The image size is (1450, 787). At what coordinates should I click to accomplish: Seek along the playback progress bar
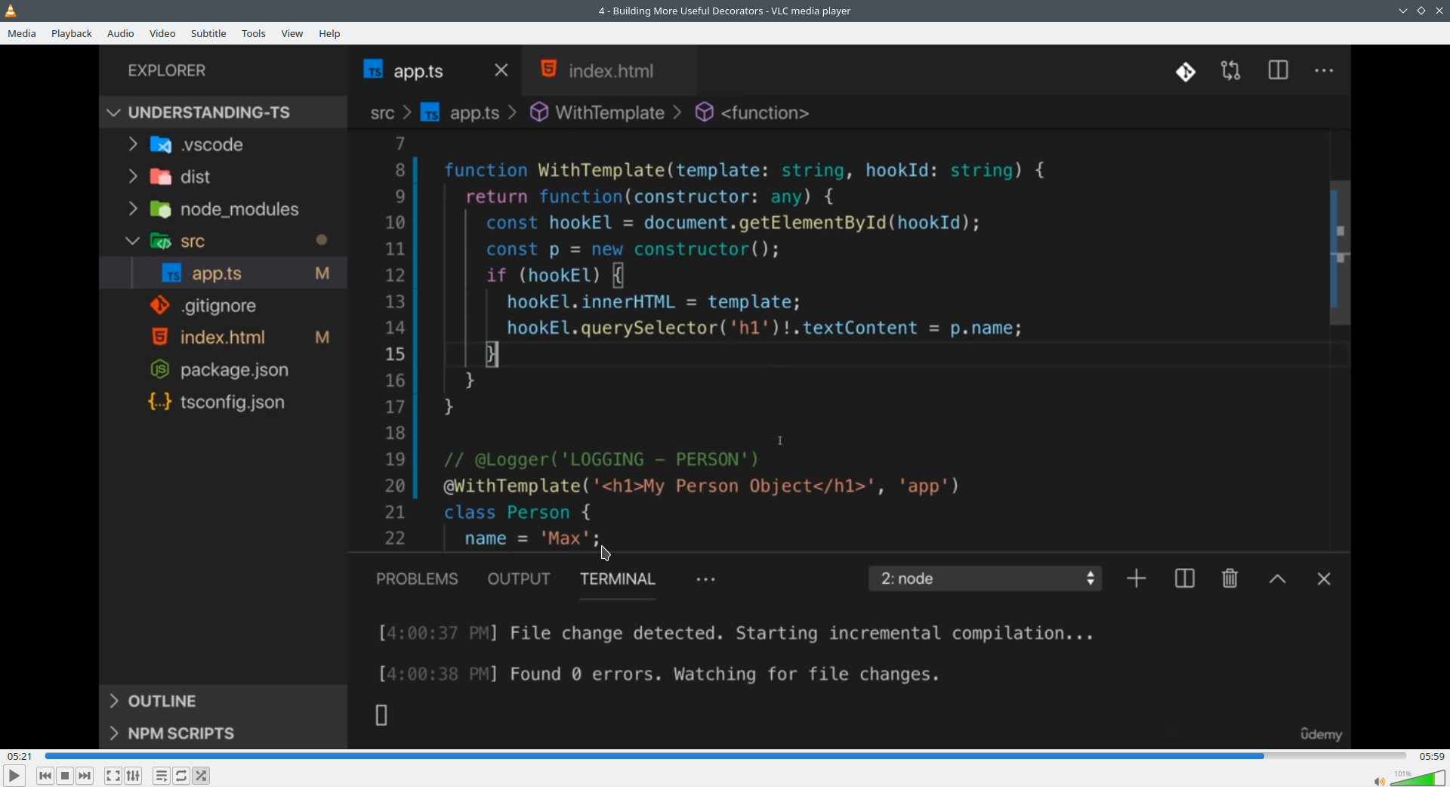click(x=725, y=756)
